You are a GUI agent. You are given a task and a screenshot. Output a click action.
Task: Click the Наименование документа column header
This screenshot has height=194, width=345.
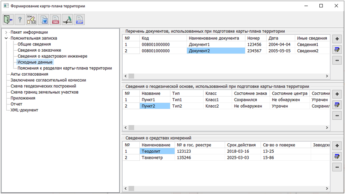pyautogui.click(x=214, y=38)
